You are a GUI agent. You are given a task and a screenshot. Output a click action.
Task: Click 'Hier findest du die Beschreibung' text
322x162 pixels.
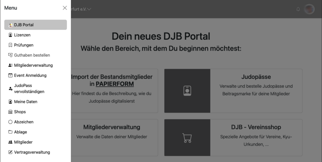pos(105,93)
